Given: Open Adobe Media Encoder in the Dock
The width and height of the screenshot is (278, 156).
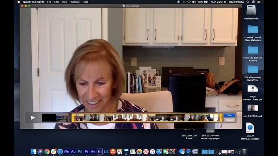Looking at the screenshot, I should point(66,152).
